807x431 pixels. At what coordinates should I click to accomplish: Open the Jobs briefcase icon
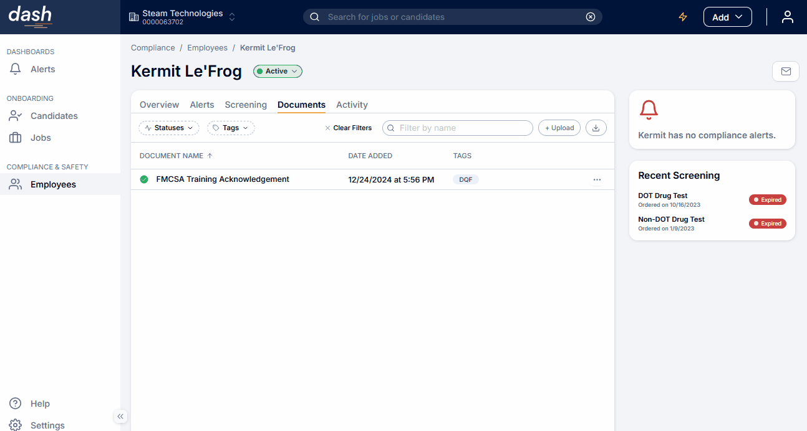pos(15,137)
